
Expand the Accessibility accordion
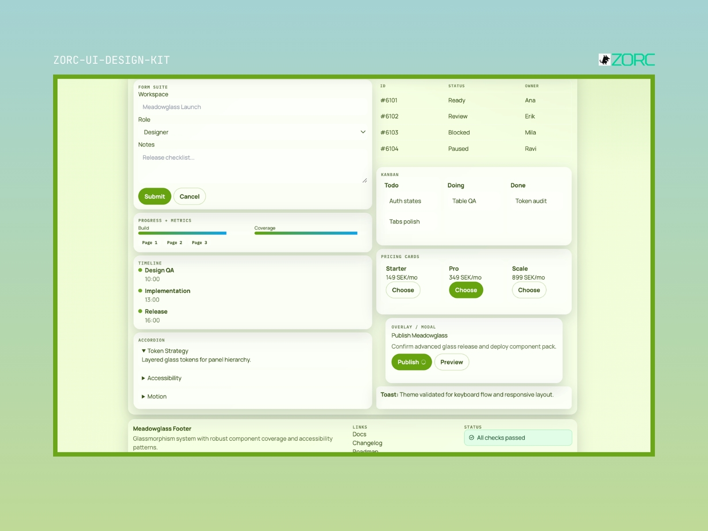click(x=162, y=378)
